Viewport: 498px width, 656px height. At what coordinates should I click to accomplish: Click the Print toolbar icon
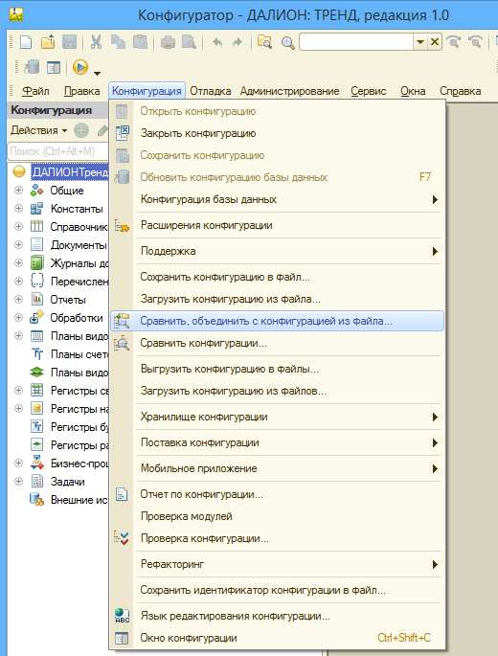point(168,42)
